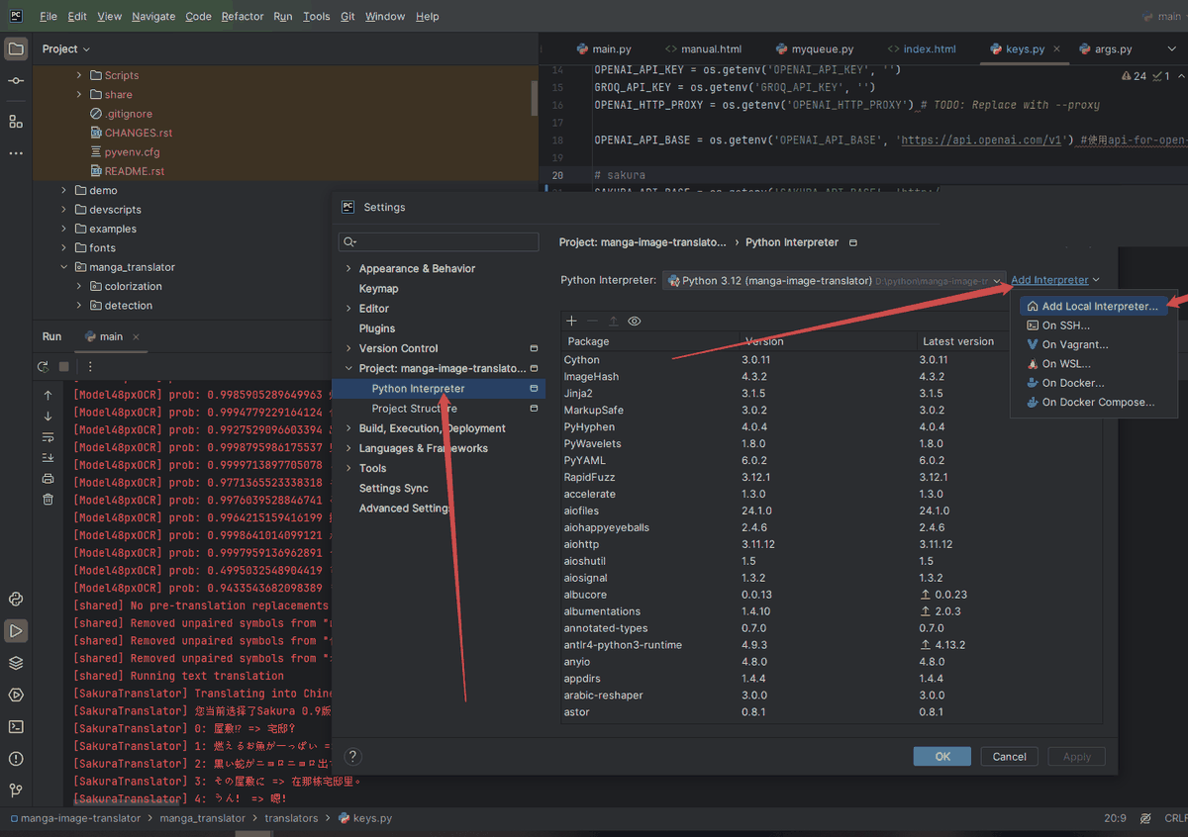
Task: Click the Uninstall package minus icon
Action: [x=592, y=321]
